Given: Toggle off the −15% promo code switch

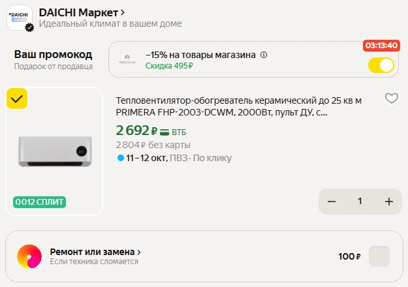Looking at the screenshot, I should click(x=381, y=65).
